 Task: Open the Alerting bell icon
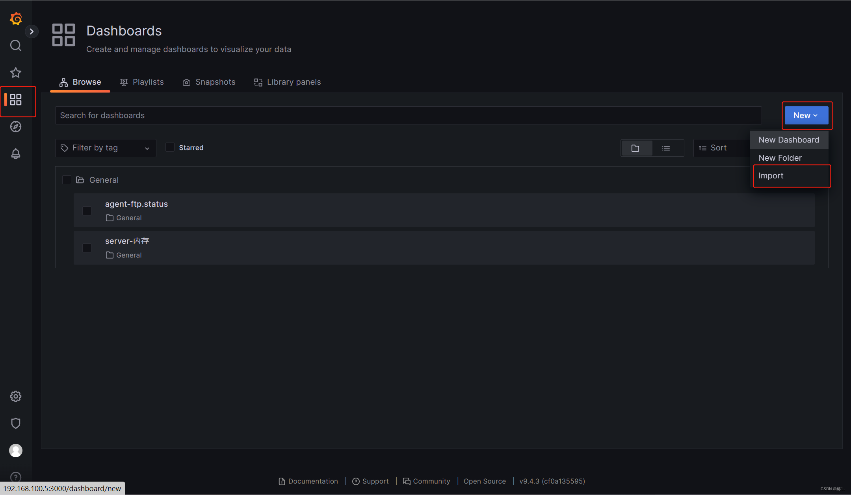[x=16, y=154]
